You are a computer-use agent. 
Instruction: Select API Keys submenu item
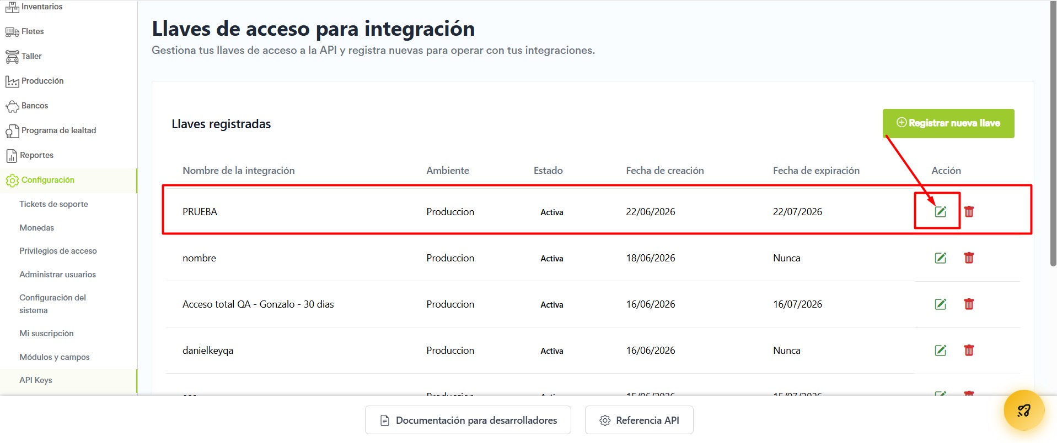coord(35,380)
